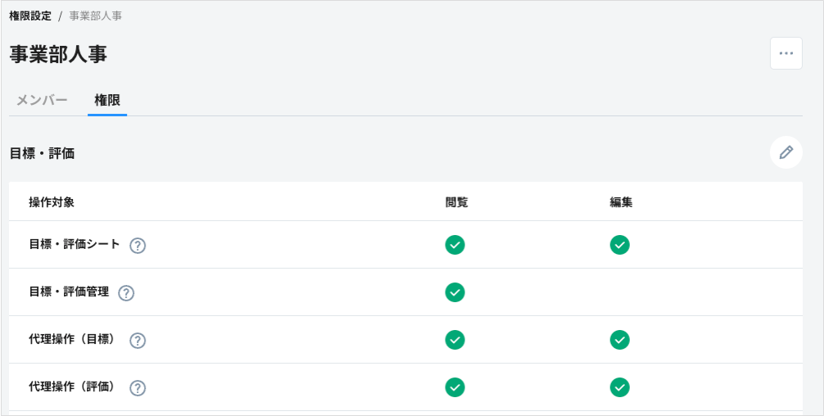Click help icon next to 代理操作（評価）

[x=138, y=387]
